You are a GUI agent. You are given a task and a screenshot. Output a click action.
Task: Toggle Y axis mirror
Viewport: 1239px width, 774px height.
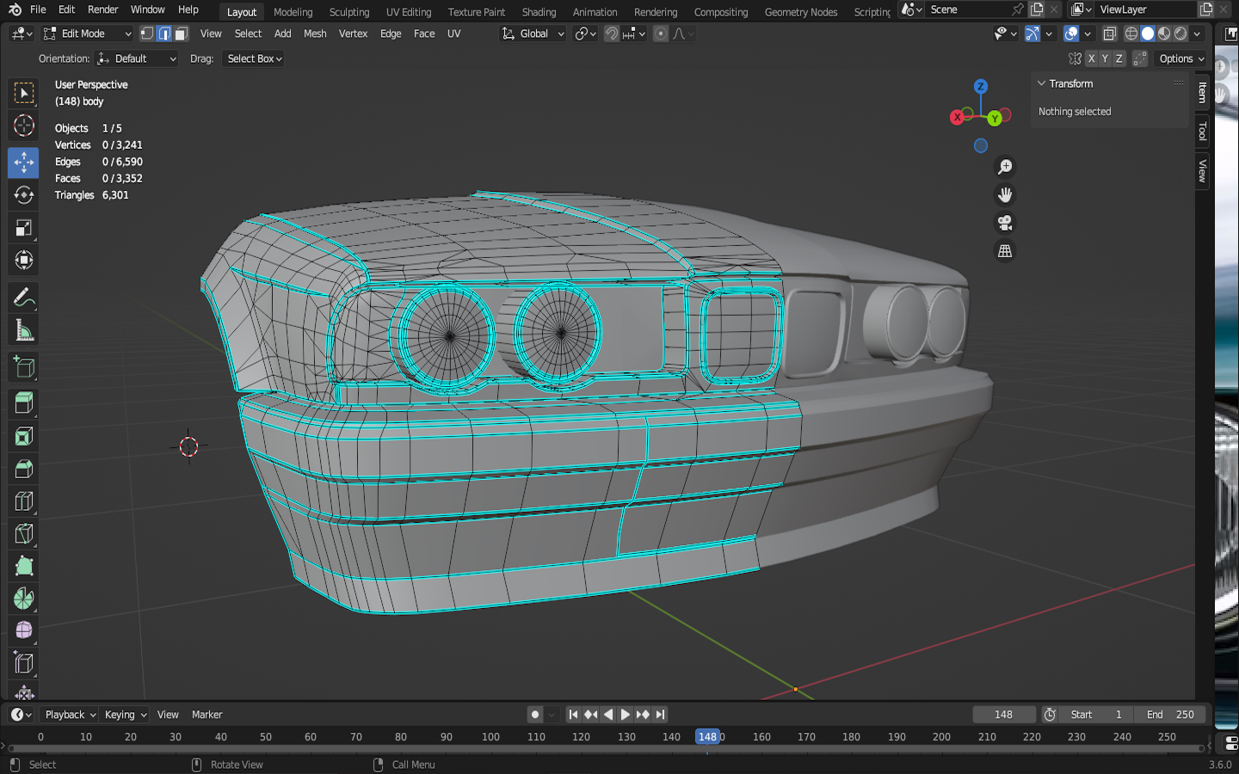(1105, 58)
